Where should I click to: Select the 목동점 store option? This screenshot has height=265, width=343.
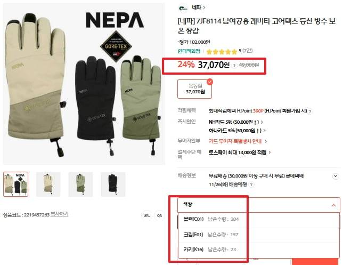[x=195, y=89]
